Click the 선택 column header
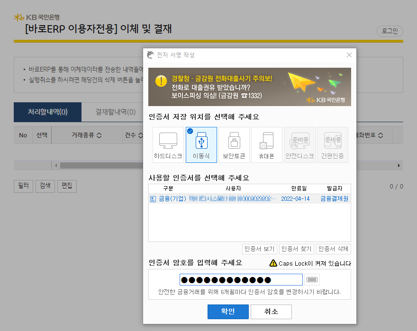417x331 pixels. point(42,135)
